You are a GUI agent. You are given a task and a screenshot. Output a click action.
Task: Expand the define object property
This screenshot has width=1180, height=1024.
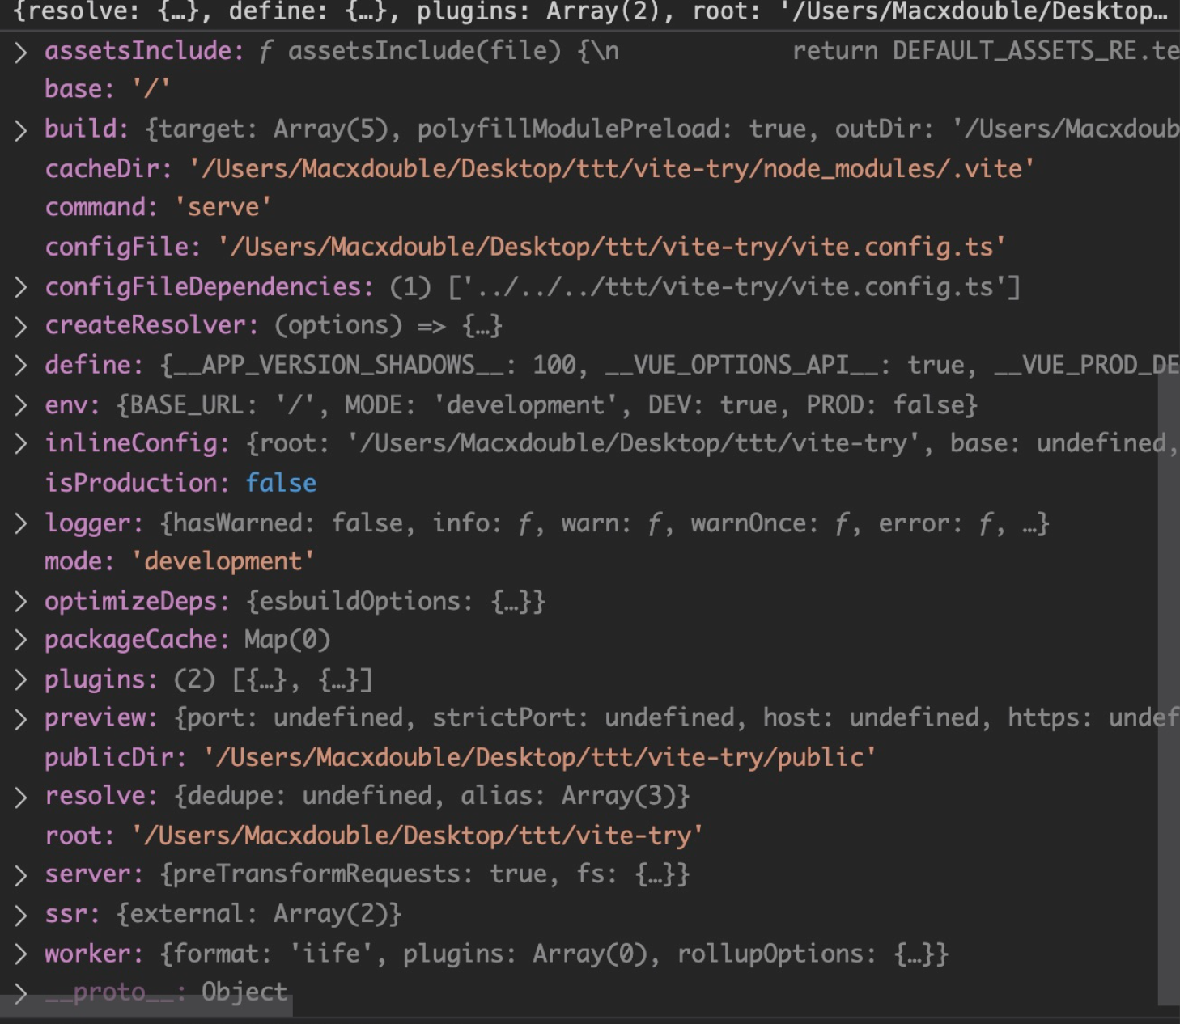21,366
